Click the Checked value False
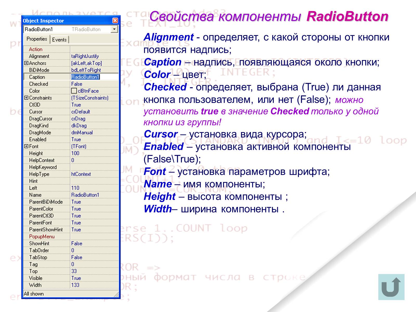 coord(77,84)
